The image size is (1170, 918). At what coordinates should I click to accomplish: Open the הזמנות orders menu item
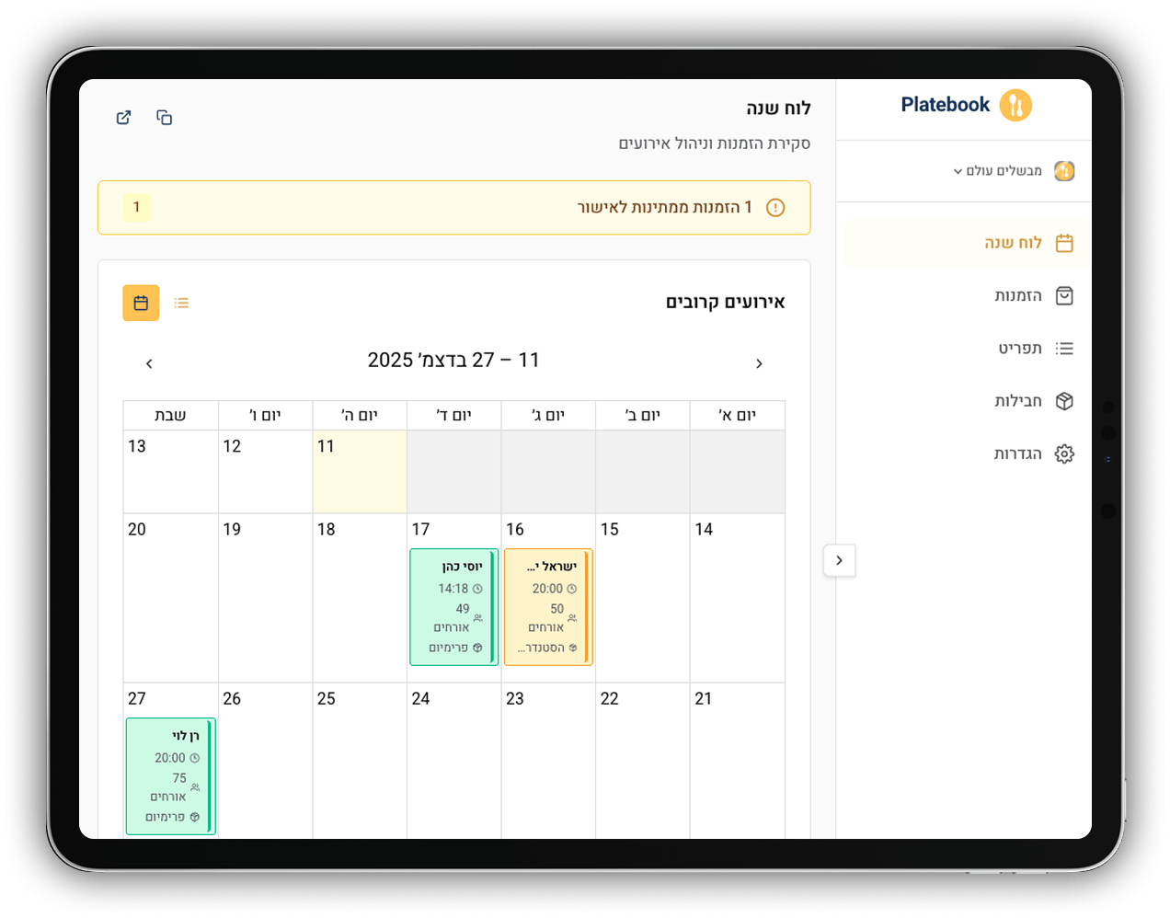[x=1017, y=296]
